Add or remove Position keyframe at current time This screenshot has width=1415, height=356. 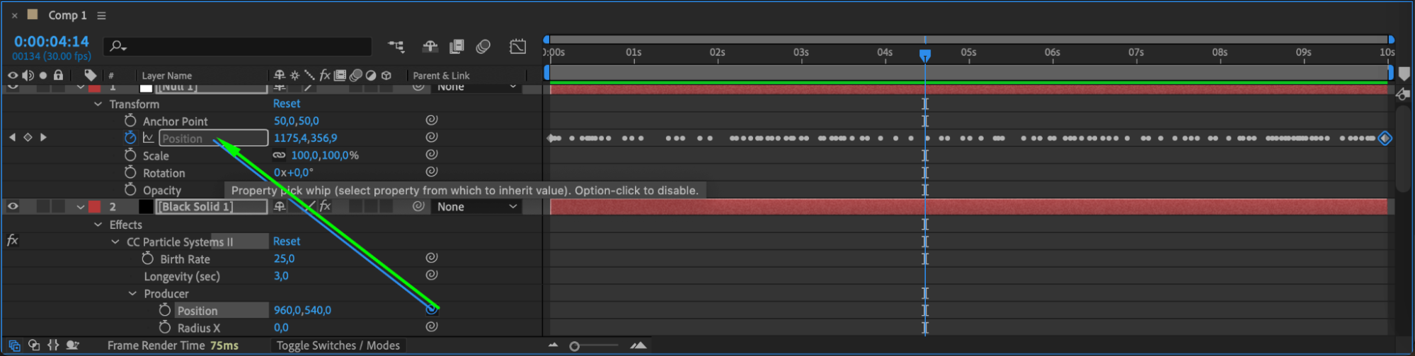[28, 137]
